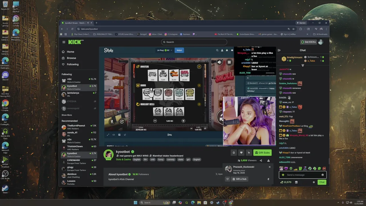This screenshot has height=206, width=366.
Task: Click the Gift Subs button
Action: click(262, 152)
